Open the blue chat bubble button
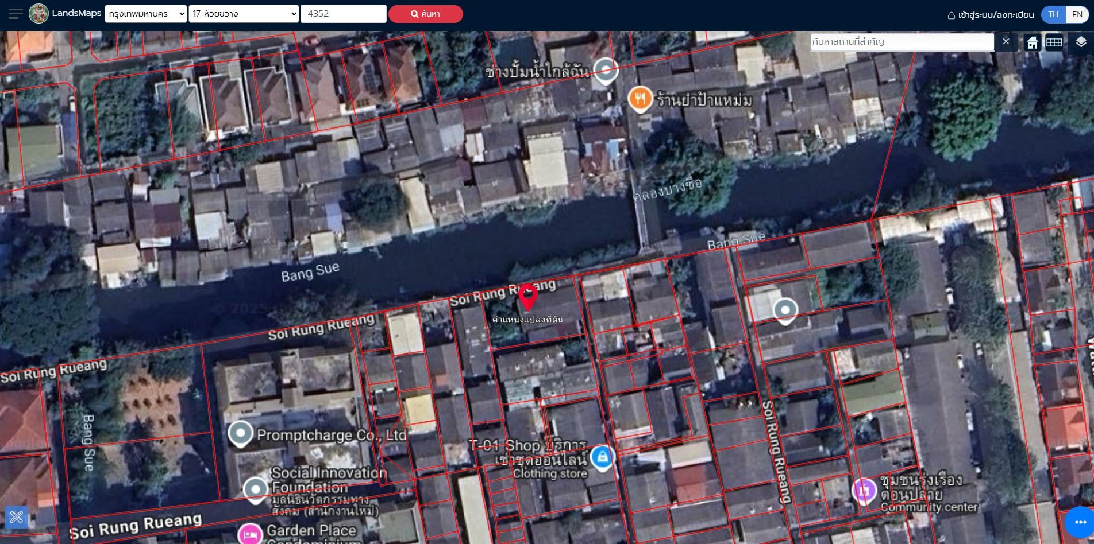The height and width of the screenshot is (544, 1094). point(1080,522)
